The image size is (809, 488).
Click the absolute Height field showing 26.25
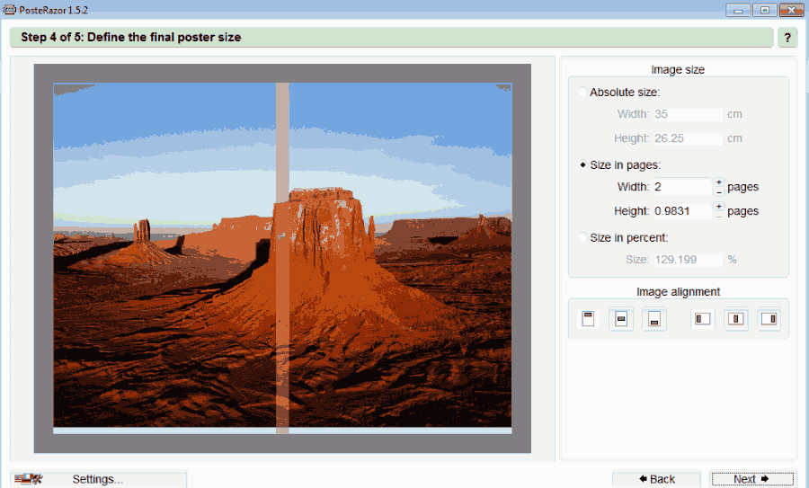(688, 138)
